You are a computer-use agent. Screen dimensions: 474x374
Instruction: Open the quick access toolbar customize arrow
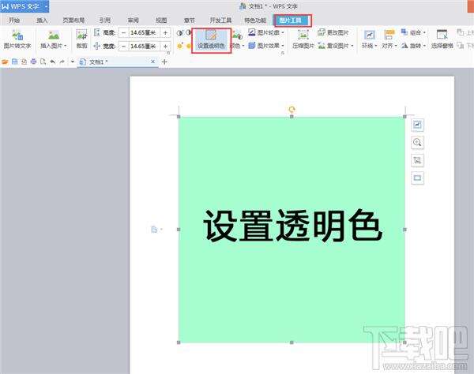click(73, 62)
